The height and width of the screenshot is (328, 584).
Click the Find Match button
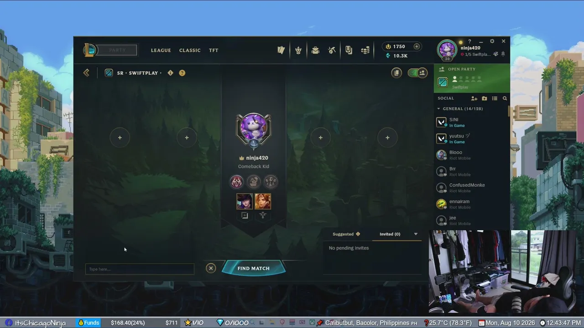point(254,268)
